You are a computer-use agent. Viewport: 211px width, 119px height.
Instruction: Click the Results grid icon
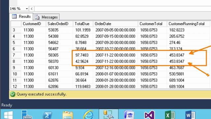pos(14,17)
